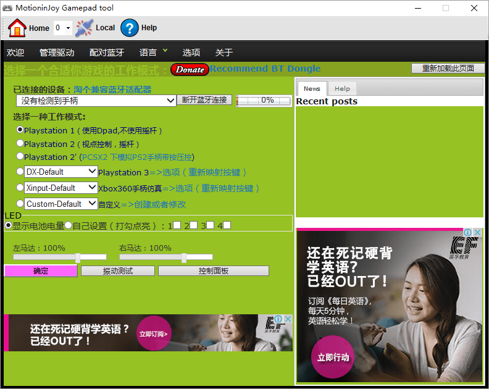Viewport: 489px width, 389px height.
Task: Click the pink 确定 button
Action: click(41, 271)
